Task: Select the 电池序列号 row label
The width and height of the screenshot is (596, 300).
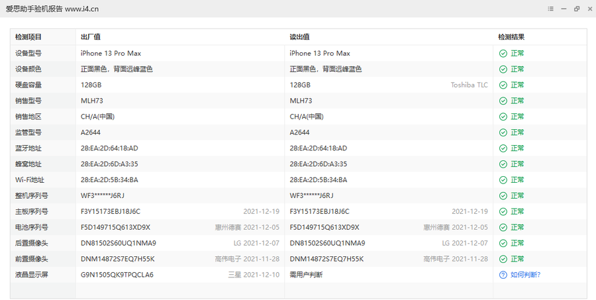Action: 32,227
